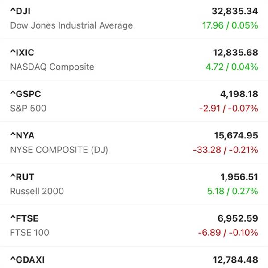Click the -6.89 / -0.10% change
The height and width of the screenshot is (268, 268).
(228, 232)
